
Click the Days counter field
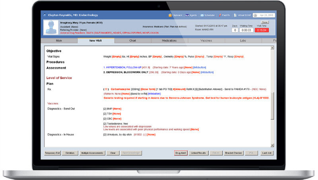[x=235, y=30]
